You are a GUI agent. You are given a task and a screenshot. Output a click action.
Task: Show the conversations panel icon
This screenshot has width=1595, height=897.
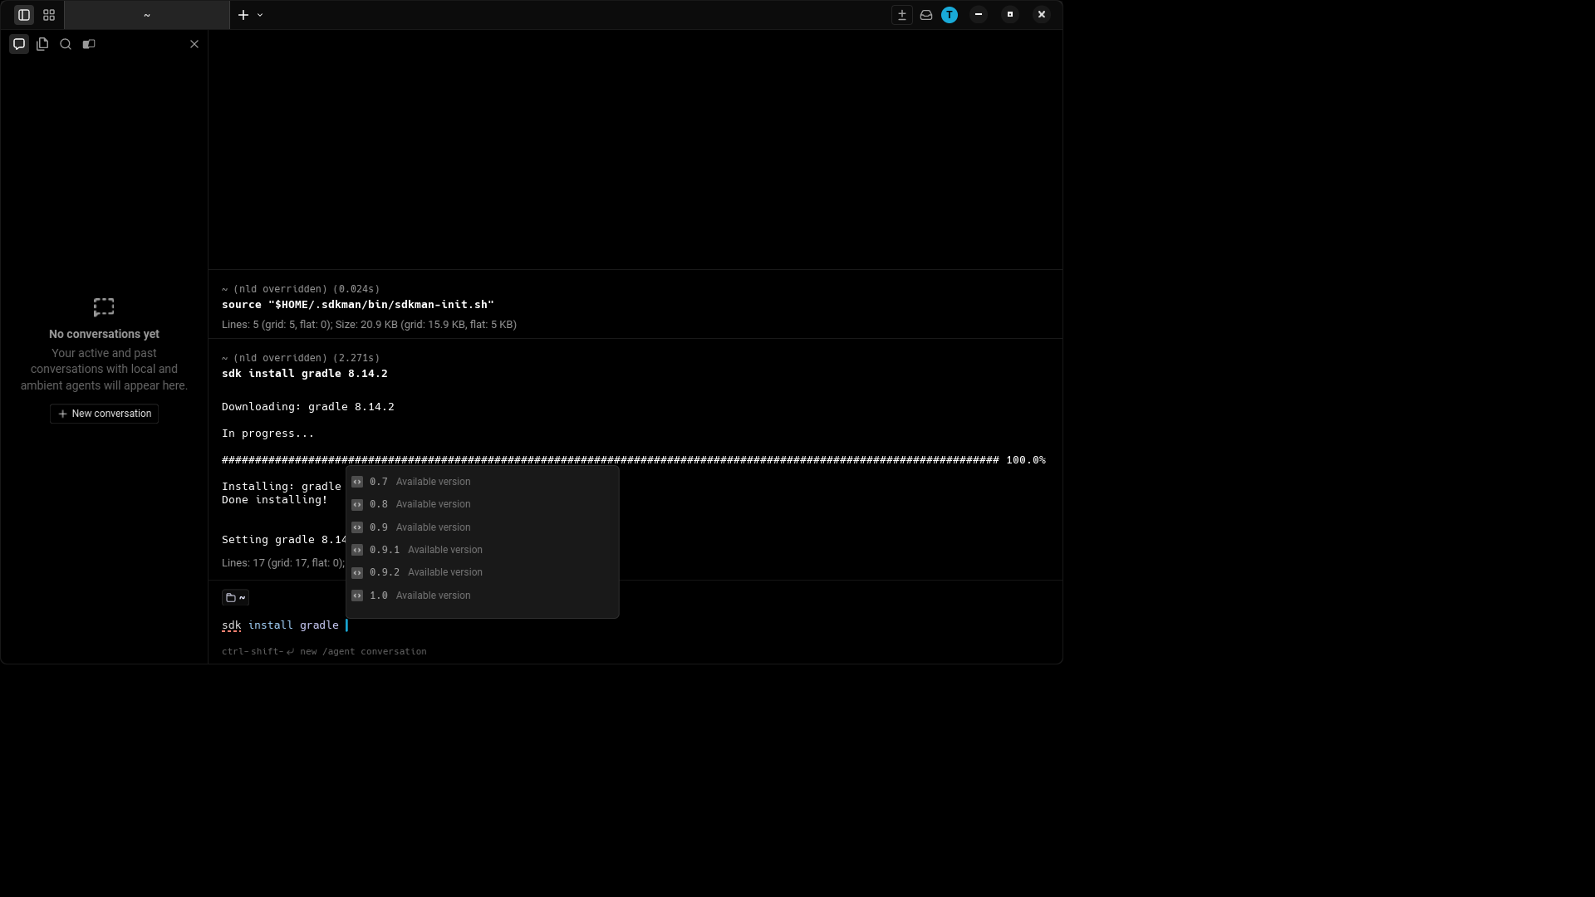point(19,44)
